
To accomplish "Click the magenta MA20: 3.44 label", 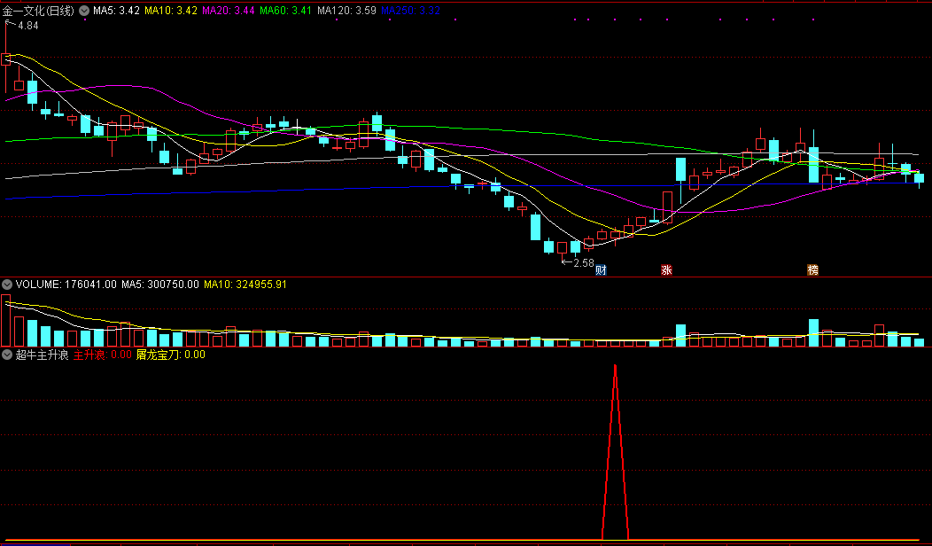I will (229, 11).
